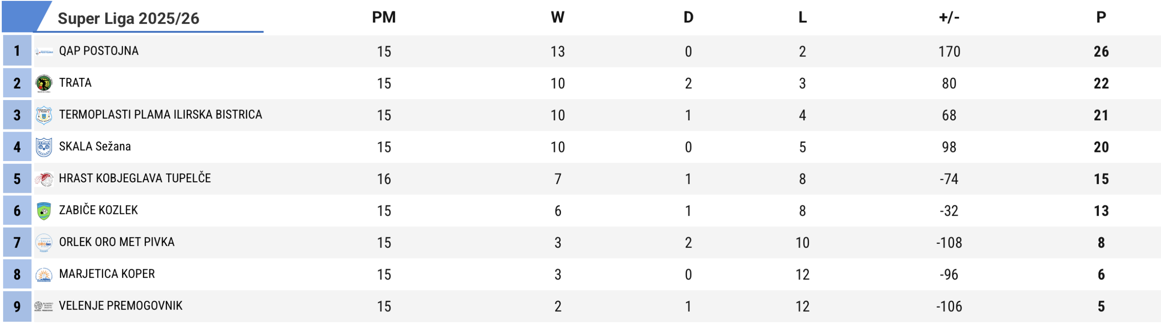Screen dimensions: 1161x323
Task: Click the green Zabiče Kozlek shield
Action: (x=44, y=211)
